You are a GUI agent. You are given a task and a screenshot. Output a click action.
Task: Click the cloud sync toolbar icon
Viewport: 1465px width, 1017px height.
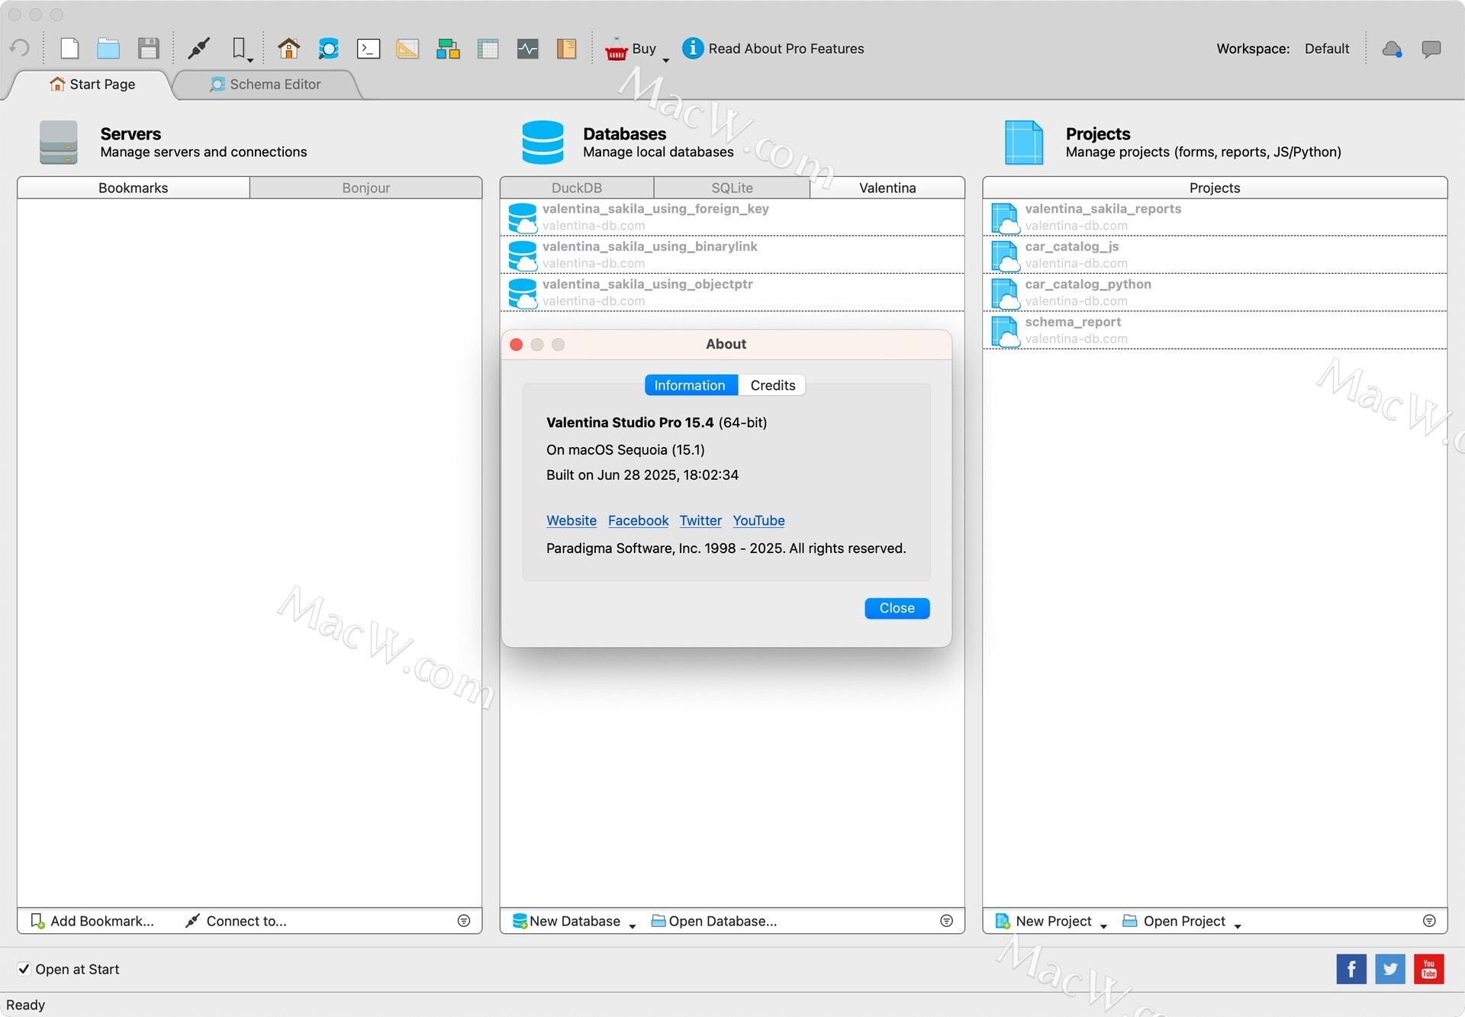pyautogui.click(x=1392, y=49)
